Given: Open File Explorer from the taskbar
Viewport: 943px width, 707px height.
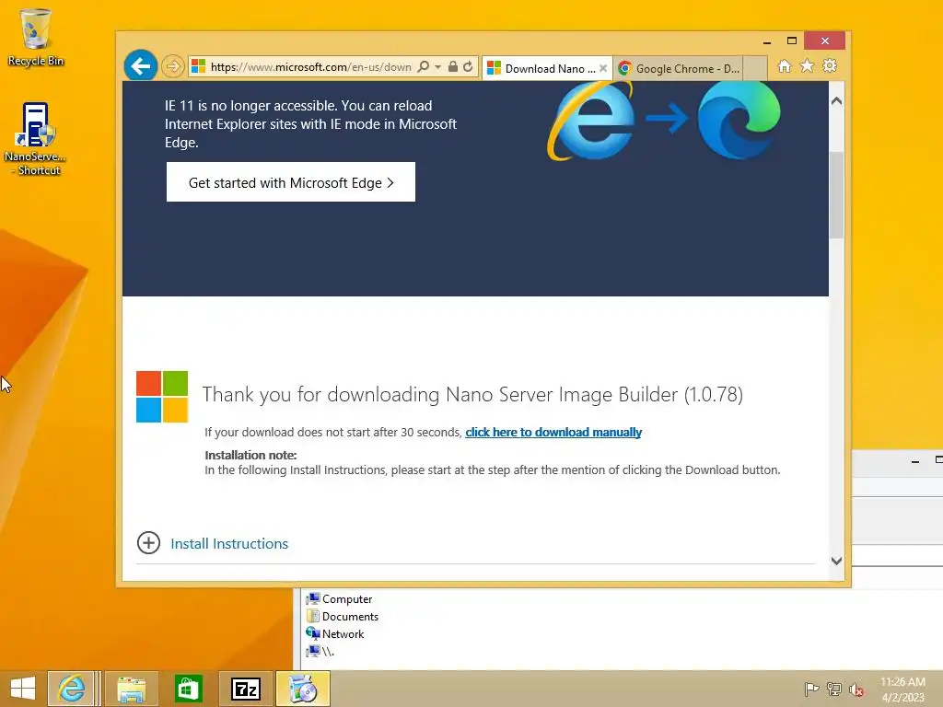Looking at the screenshot, I should pos(131,689).
